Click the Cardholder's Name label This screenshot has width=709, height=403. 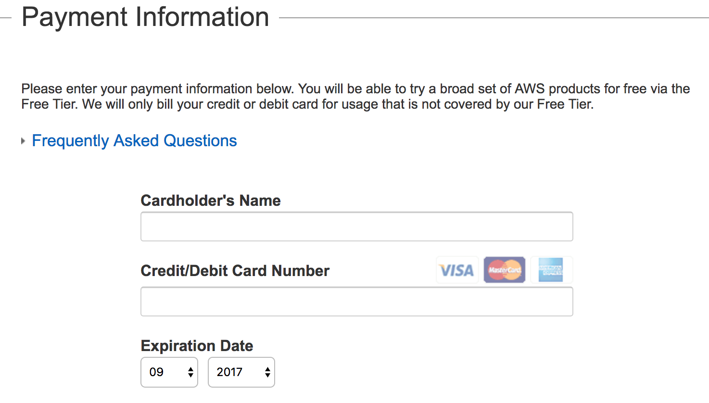coord(211,201)
